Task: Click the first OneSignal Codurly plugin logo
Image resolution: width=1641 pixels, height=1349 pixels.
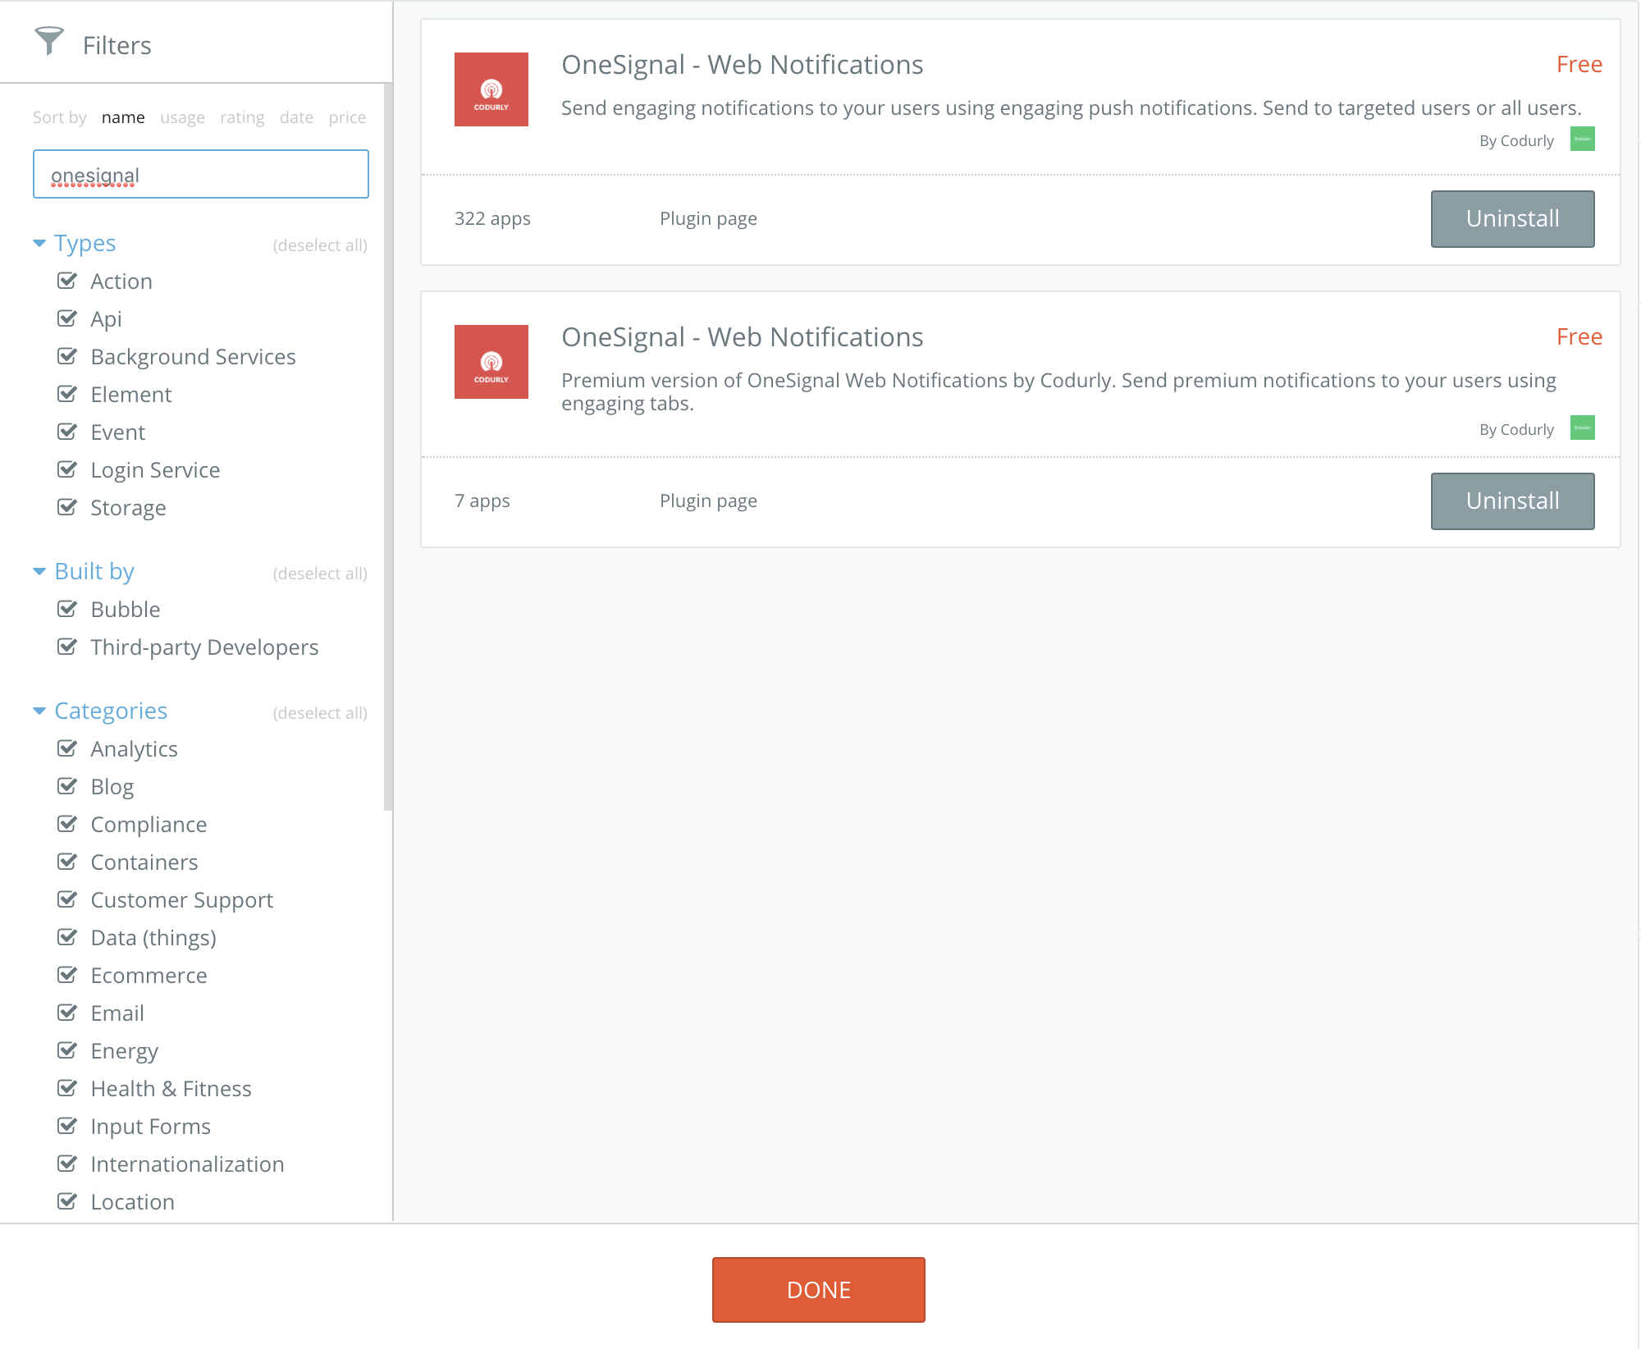Action: click(491, 89)
